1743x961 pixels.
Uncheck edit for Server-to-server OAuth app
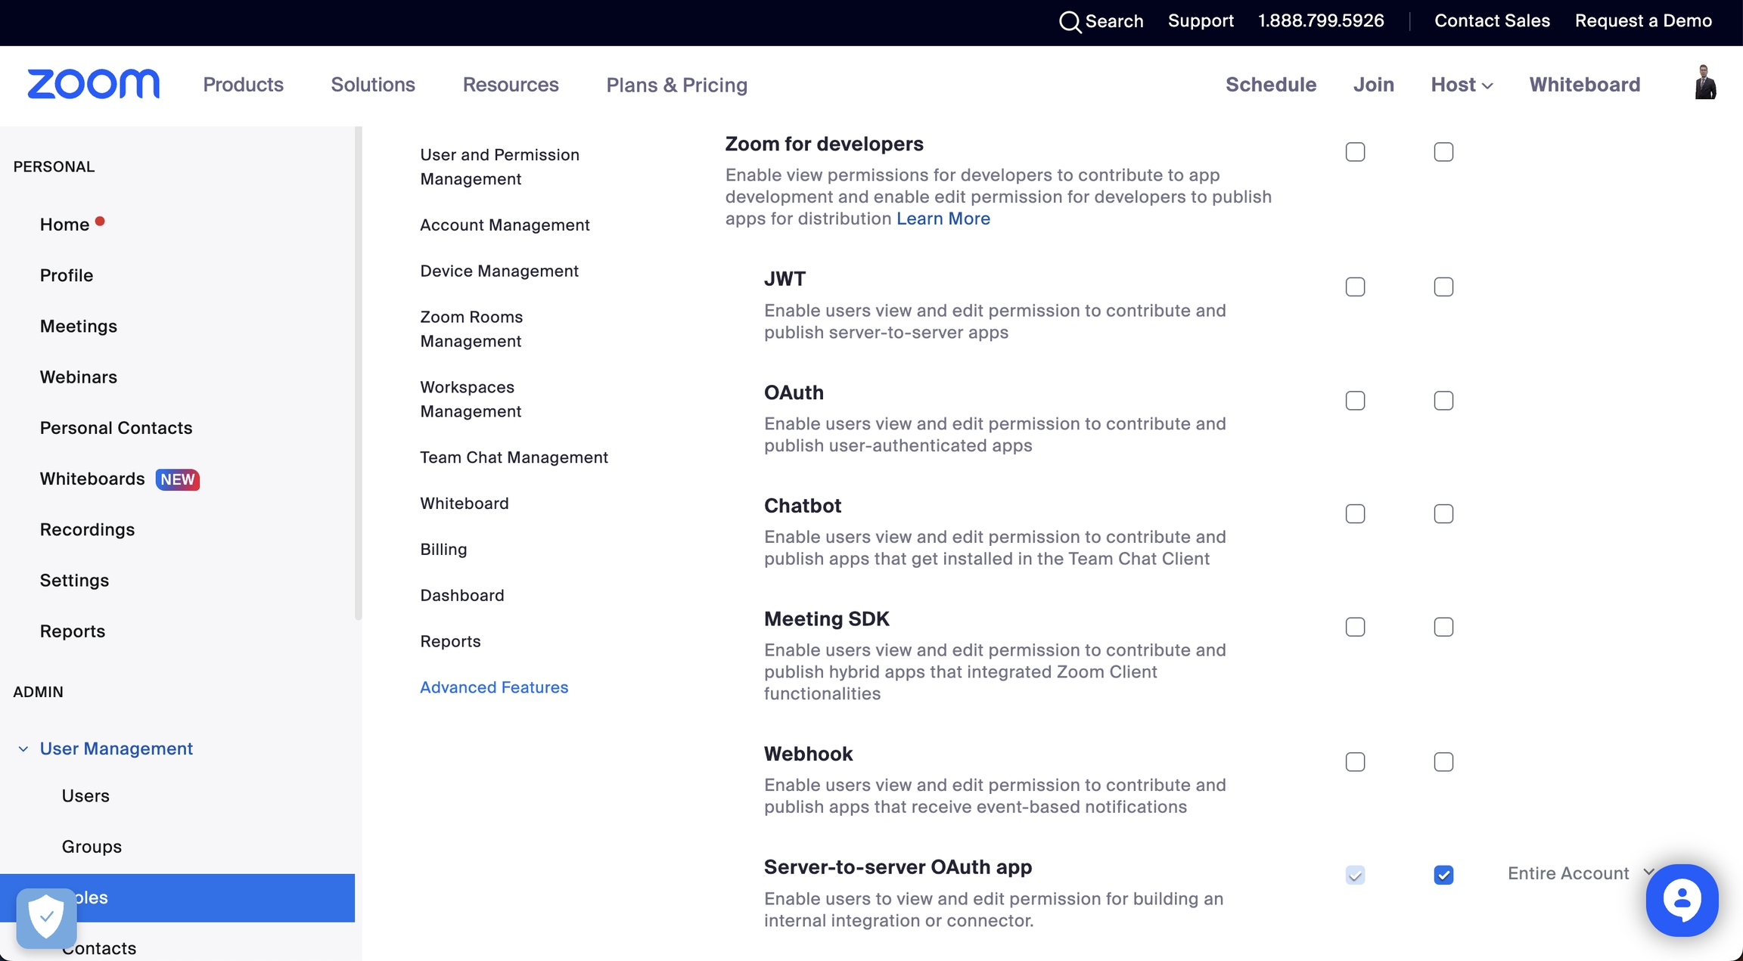click(1443, 875)
